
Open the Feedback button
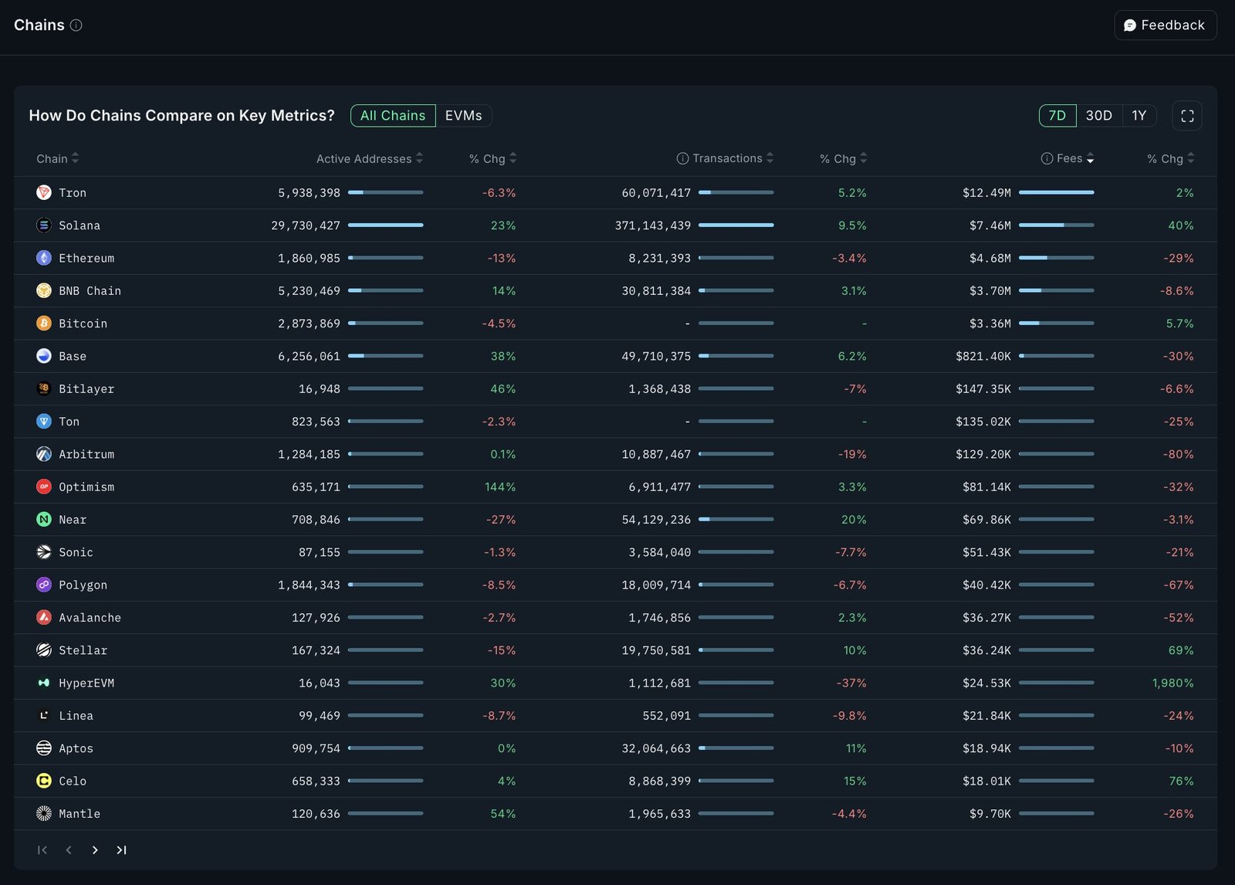(1165, 25)
